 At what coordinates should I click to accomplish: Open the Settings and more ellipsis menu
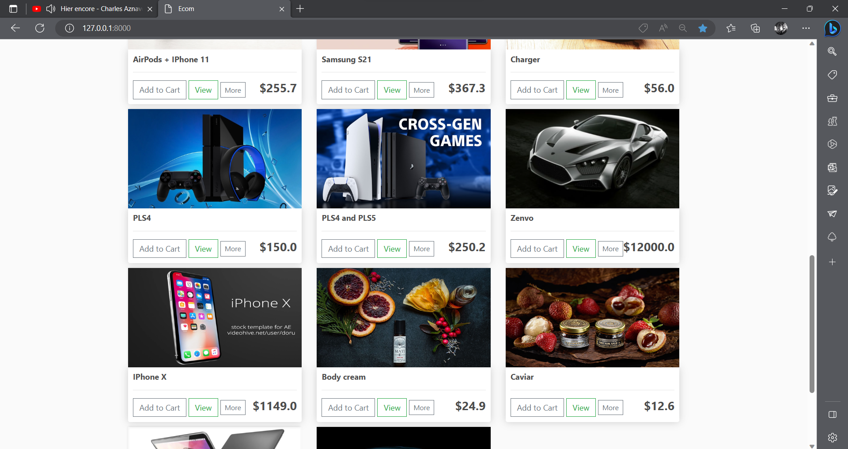[x=806, y=28]
